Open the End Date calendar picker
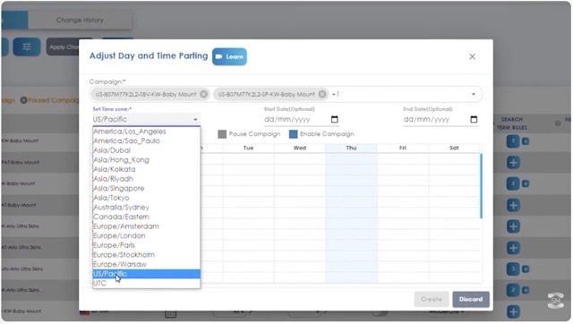Image resolution: width=573 pixels, height=324 pixels. [x=474, y=119]
